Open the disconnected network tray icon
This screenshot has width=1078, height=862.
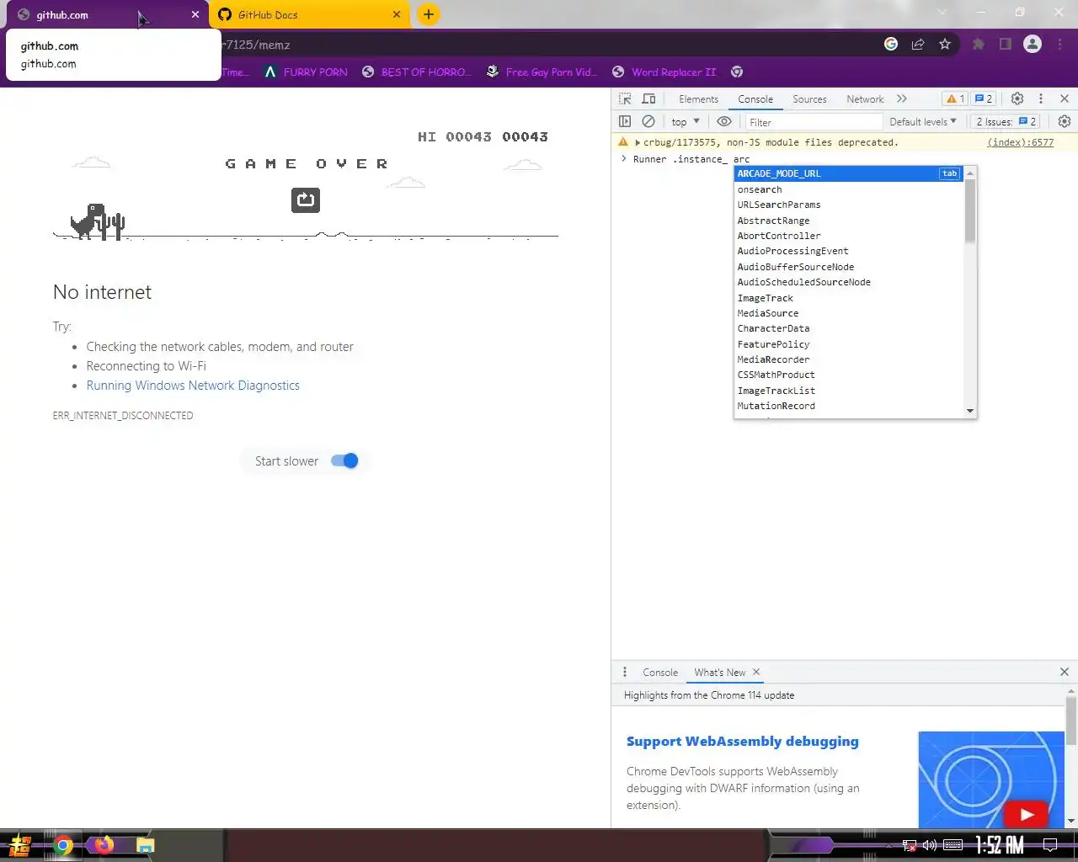[x=910, y=845]
